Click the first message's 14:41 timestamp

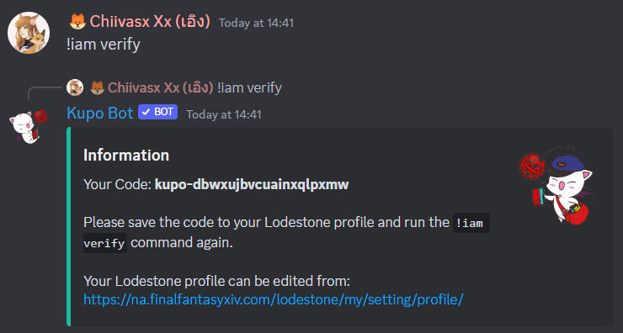pos(256,23)
